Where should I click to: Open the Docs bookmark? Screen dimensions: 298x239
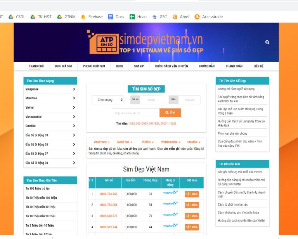[x=116, y=17]
